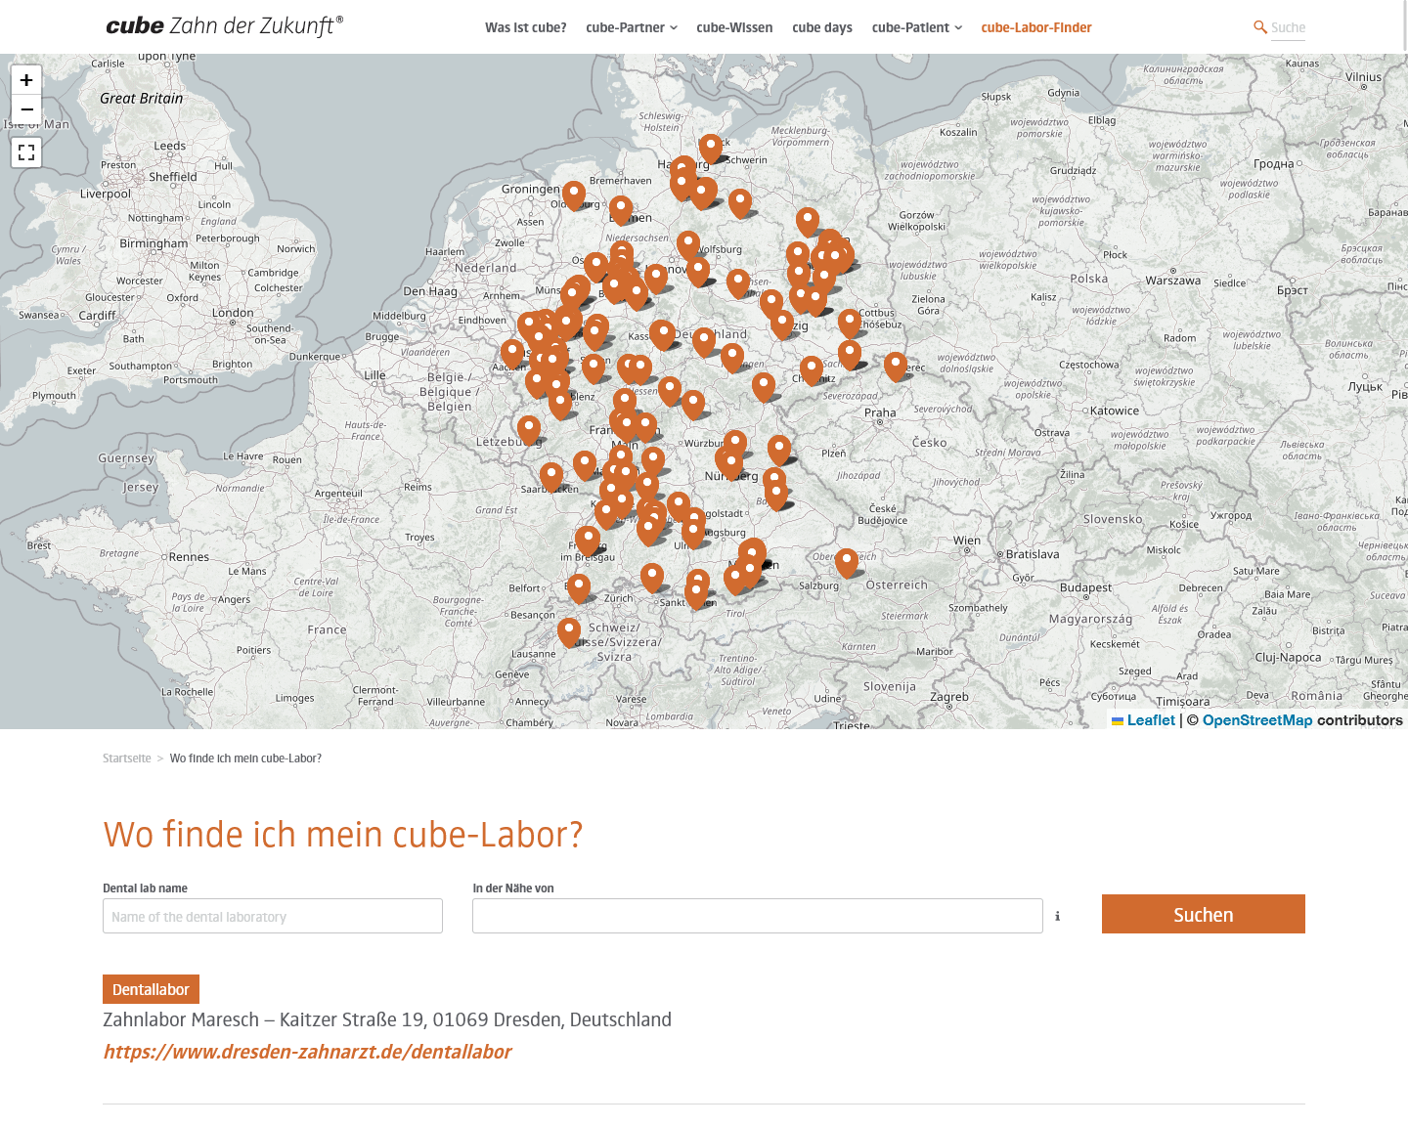This screenshot has width=1408, height=1126.
Task: Click the map marker near Cottbus
Action: [x=850, y=322]
